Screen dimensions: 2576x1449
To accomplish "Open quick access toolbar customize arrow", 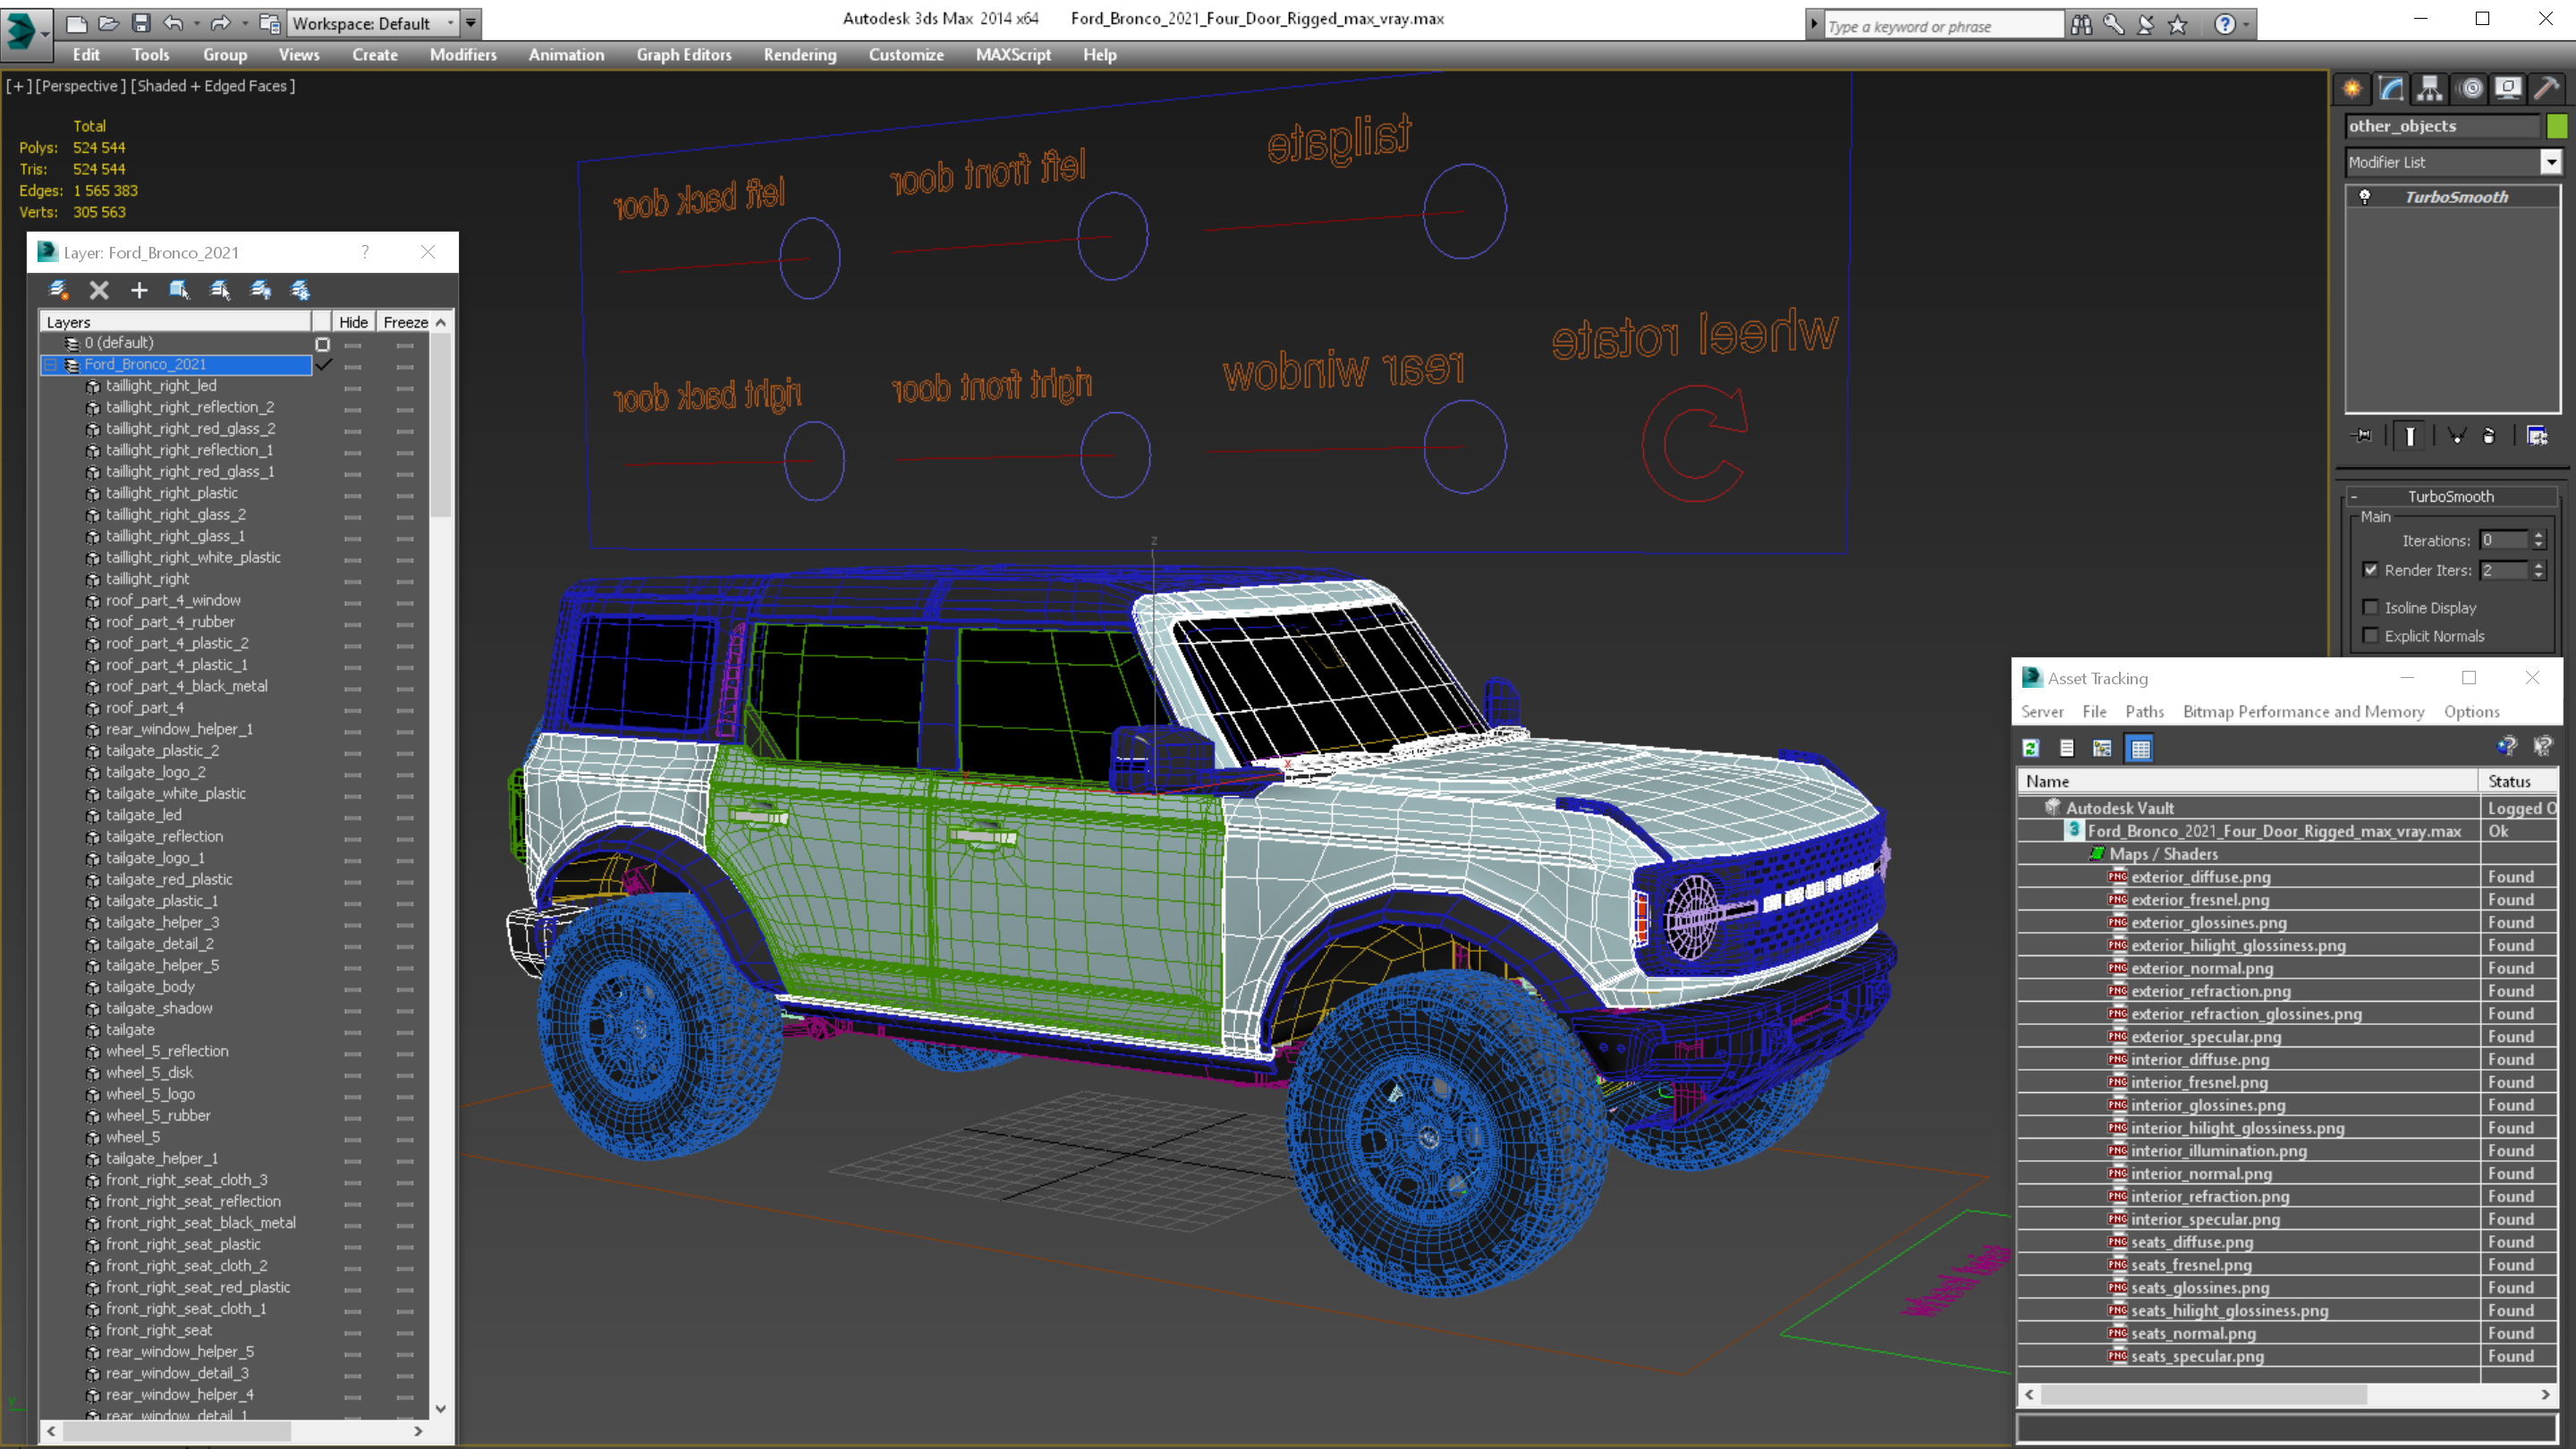I will pyautogui.click(x=471, y=23).
